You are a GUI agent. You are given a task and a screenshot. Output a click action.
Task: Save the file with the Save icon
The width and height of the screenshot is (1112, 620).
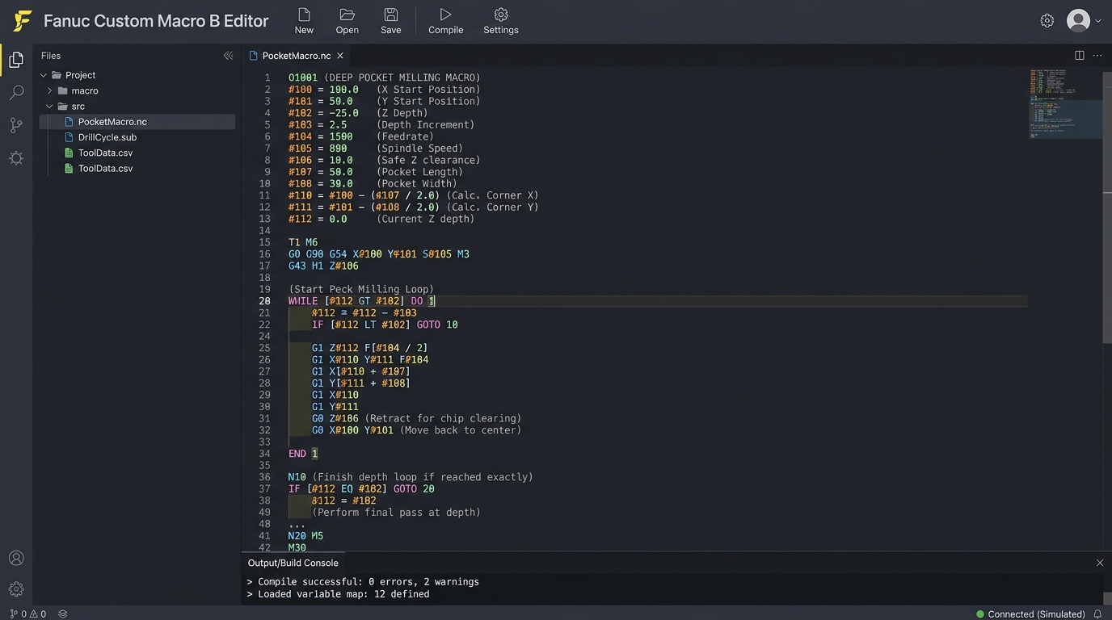pyautogui.click(x=391, y=21)
